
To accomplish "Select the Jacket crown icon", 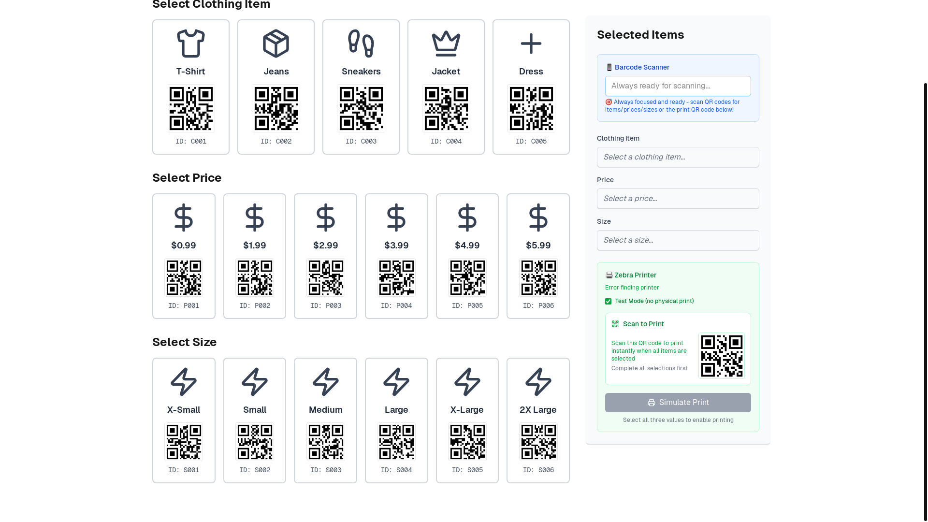I will tap(446, 43).
